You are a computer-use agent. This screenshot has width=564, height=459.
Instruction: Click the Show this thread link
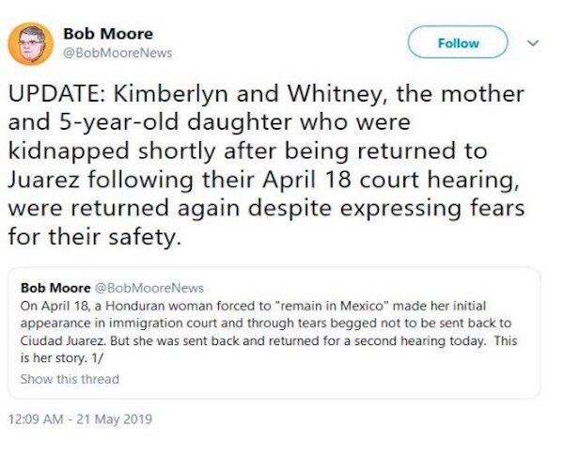pos(70,379)
